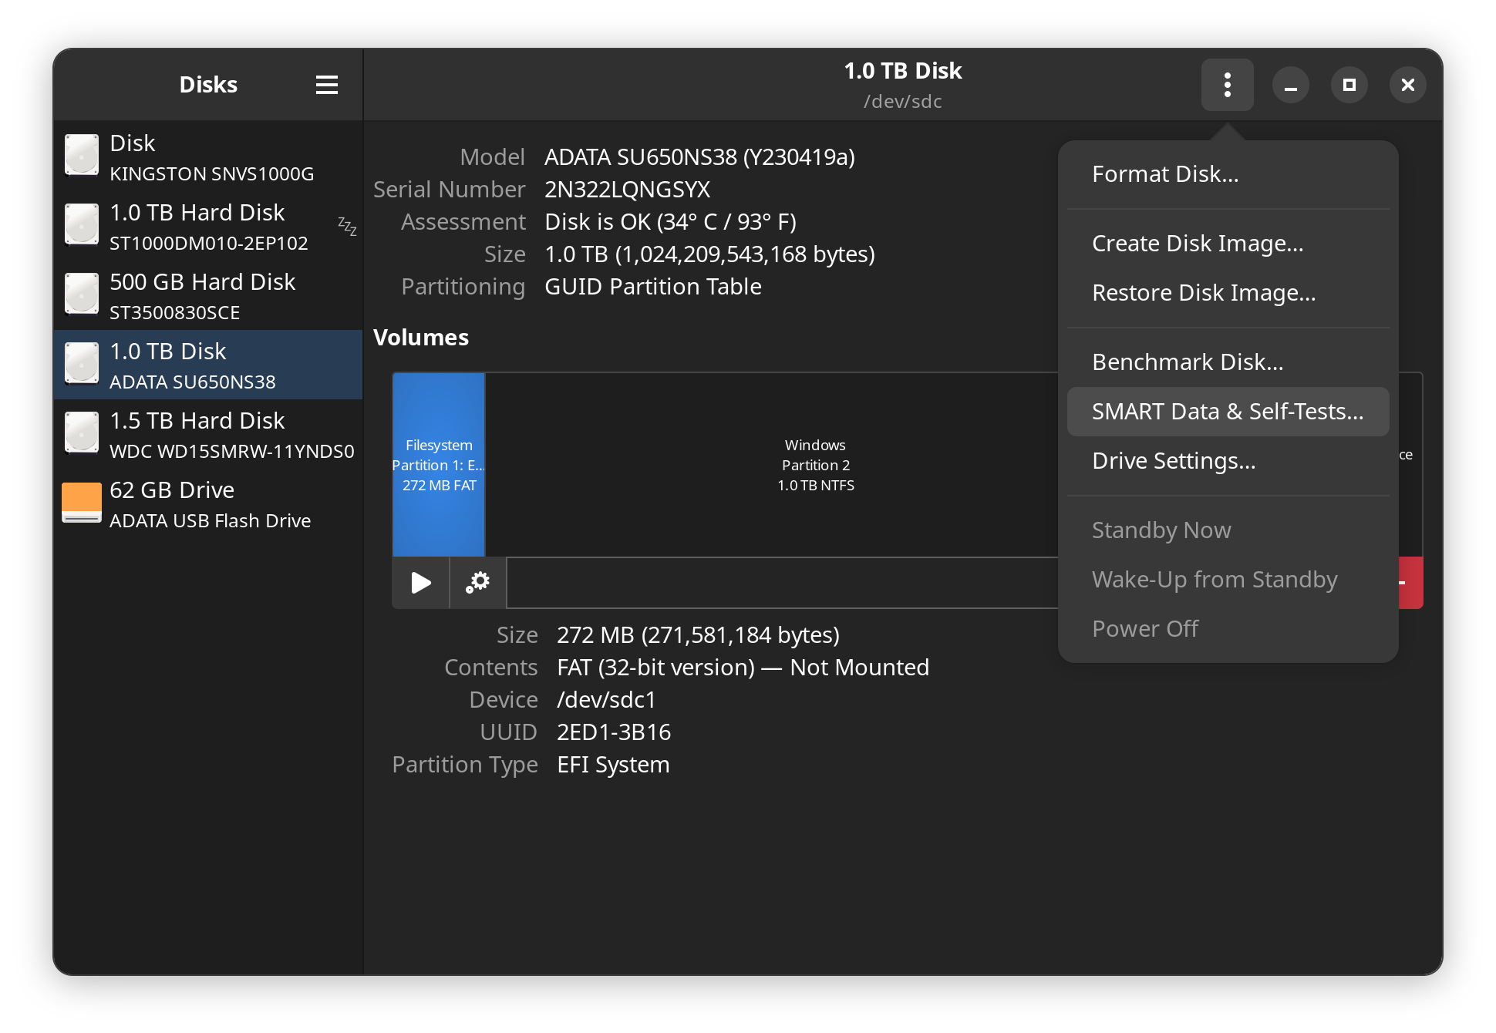The height and width of the screenshot is (1033, 1496).
Task: Mount the selected partition with play button
Action: point(421,583)
